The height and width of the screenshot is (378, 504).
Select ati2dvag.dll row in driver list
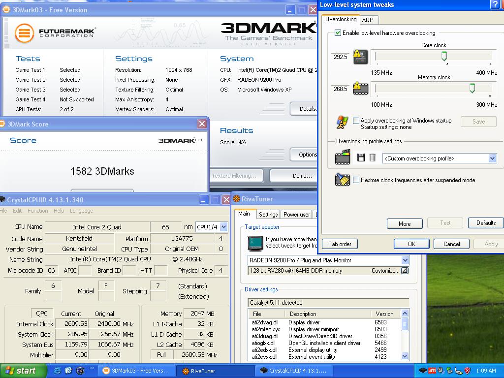click(x=325, y=322)
